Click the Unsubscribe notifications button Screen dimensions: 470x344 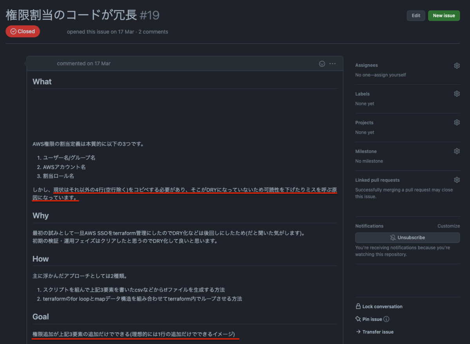coord(407,238)
